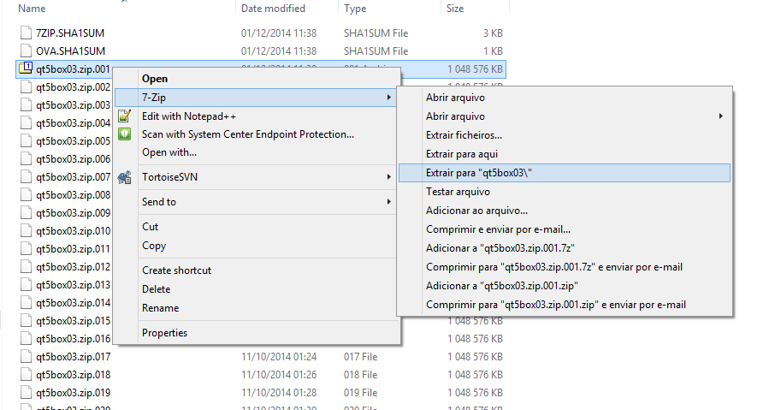
Task: Click the qt5box03.zip.008 file icon
Action: (27, 194)
